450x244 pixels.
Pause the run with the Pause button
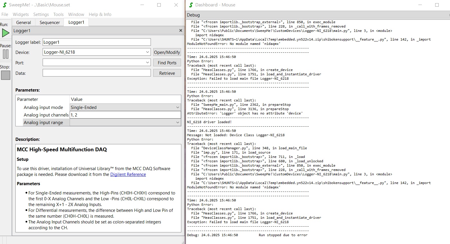click(6, 54)
